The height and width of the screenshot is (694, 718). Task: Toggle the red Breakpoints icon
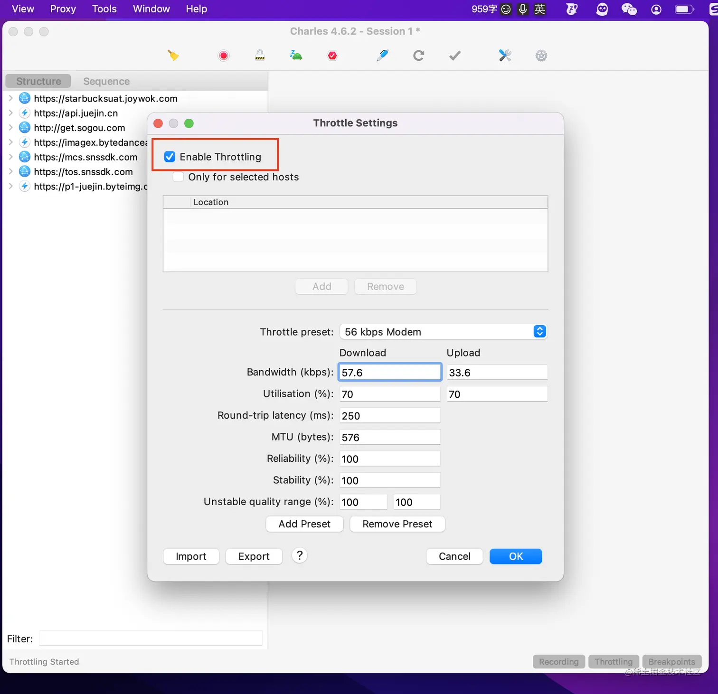tap(332, 56)
